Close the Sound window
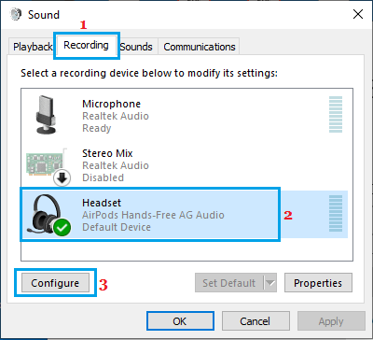The width and height of the screenshot is (373, 340). pos(358,14)
